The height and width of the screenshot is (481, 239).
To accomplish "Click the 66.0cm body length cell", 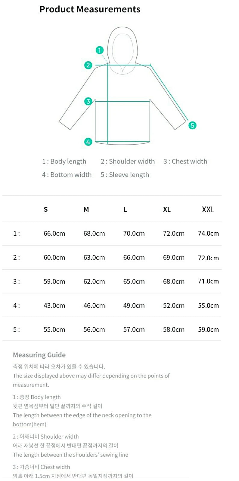I will click(54, 234).
